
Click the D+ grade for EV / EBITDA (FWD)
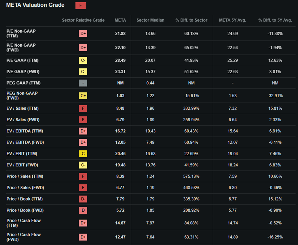tap(83, 142)
